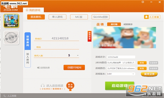Select the 朋友联机 tab
The height and width of the screenshot is (98, 164).
pos(36,17)
